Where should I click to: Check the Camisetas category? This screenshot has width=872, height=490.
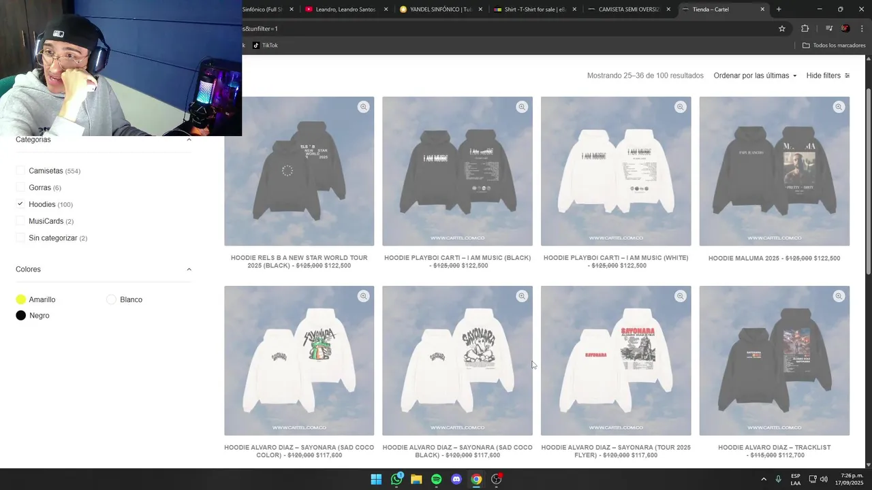point(20,171)
